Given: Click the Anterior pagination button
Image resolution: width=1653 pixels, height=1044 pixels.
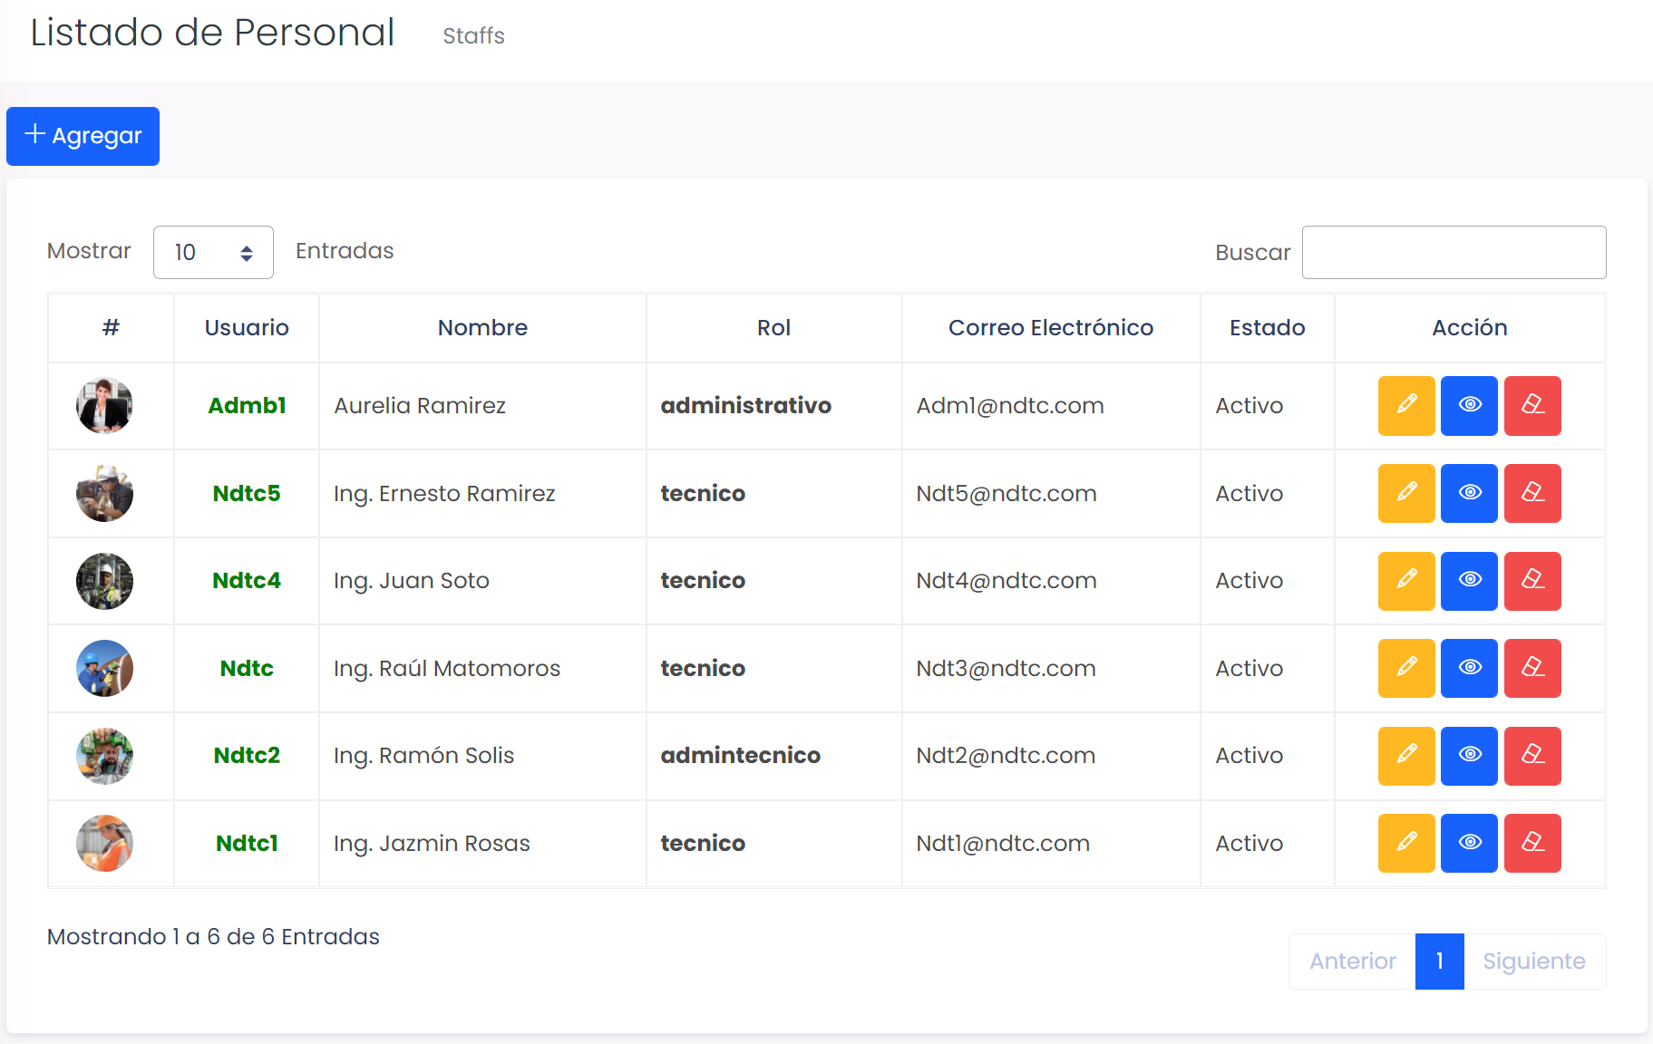Looking at the screenshot, I should [1352, 962].
